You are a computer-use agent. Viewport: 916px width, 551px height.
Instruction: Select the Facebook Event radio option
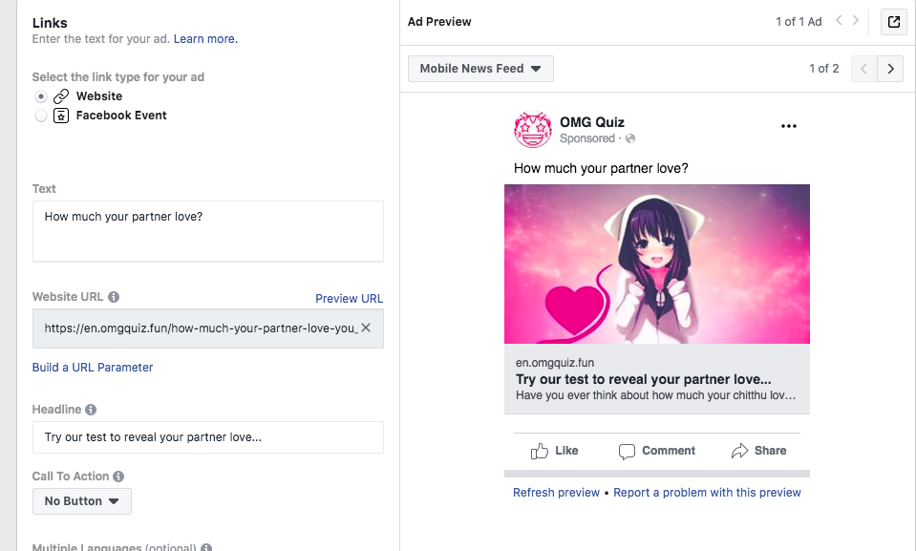(x=40, y=116)
